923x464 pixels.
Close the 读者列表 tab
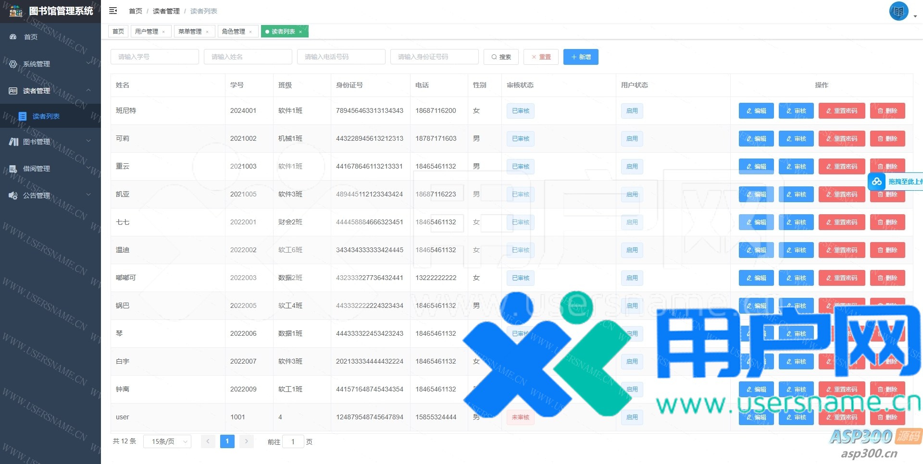[300, 32]
